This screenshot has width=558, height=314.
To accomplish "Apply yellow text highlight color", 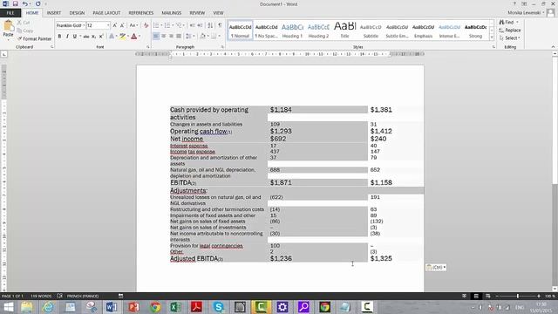I will coord(123,37).
